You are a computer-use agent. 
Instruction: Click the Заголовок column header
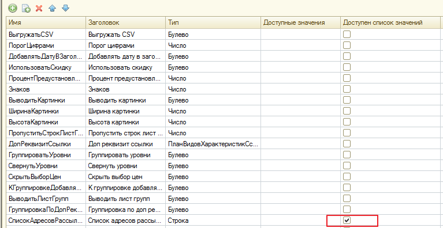point(126,22)
